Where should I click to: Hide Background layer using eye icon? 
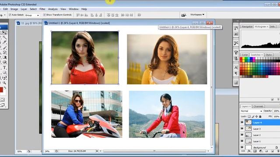pyautogui.click(x=242, y=147)
